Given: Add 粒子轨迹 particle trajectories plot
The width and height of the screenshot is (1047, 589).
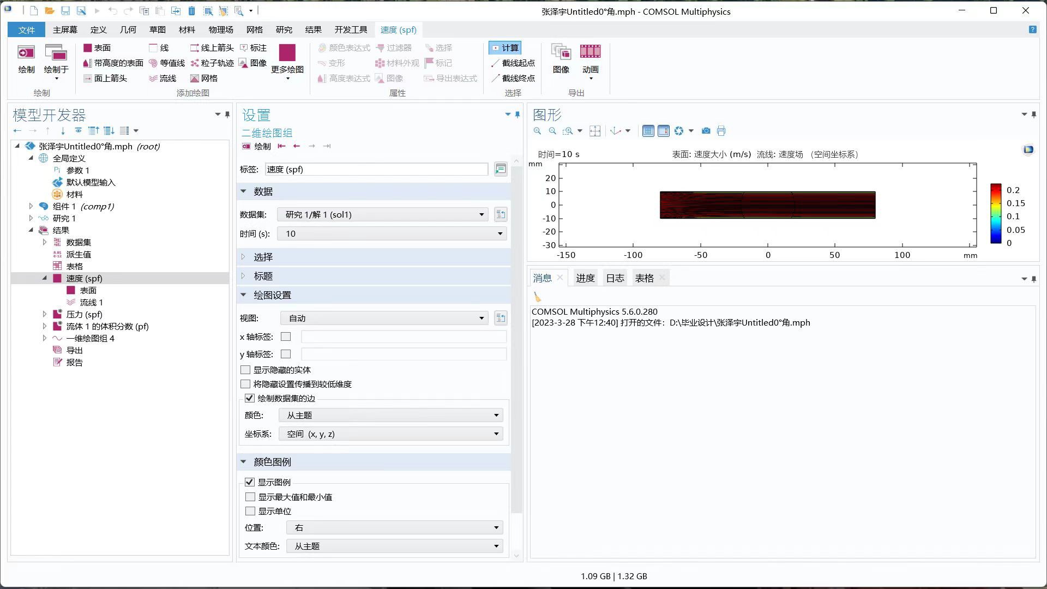Looking at the screenshot, I should [212, 63].
